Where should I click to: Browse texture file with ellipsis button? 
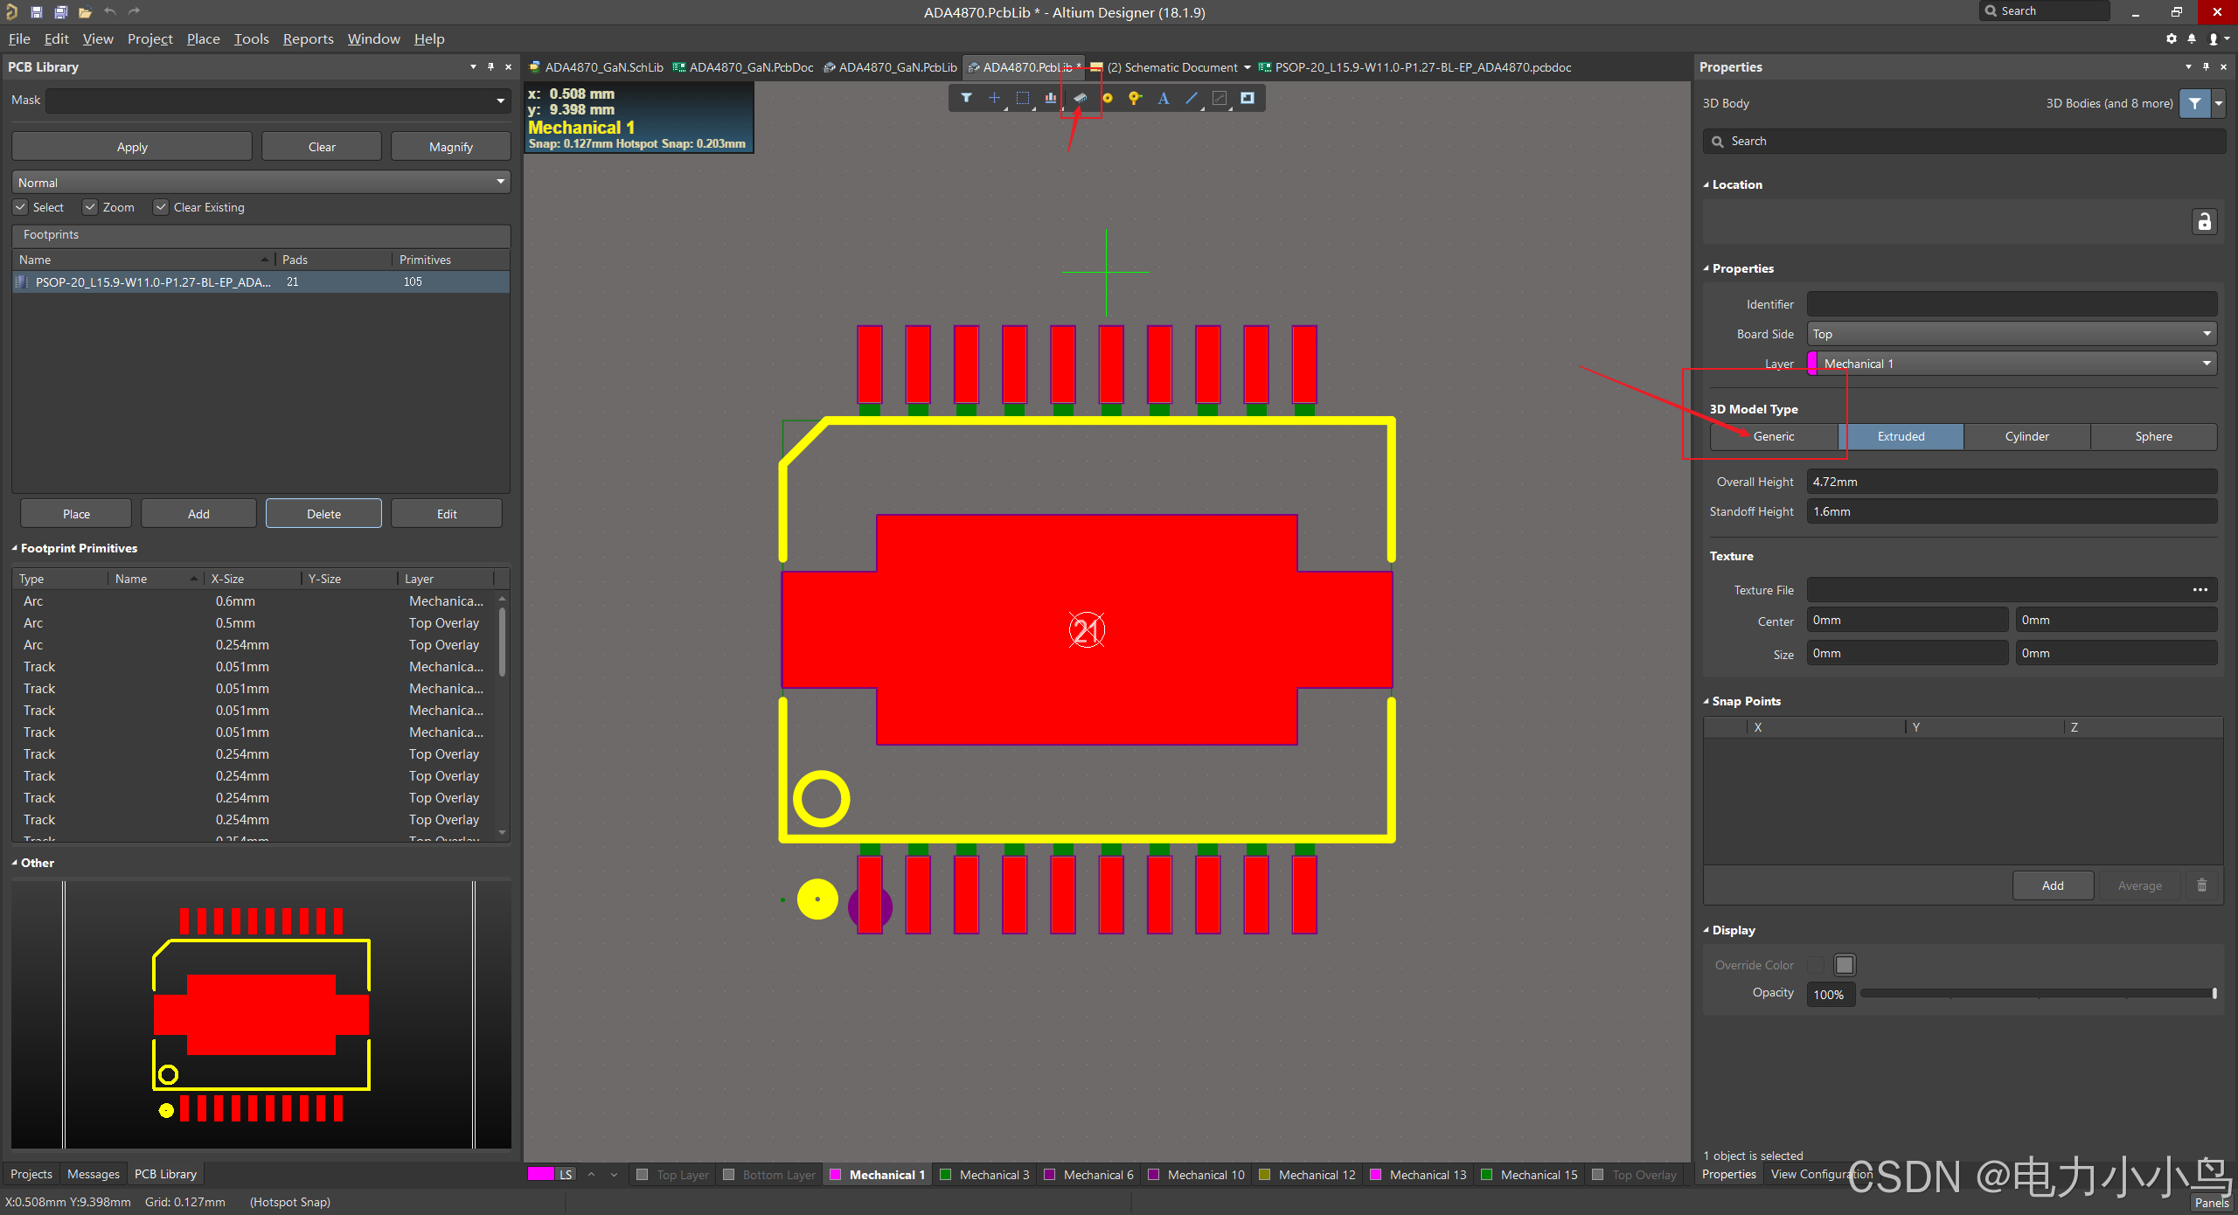coord(2200,590)
